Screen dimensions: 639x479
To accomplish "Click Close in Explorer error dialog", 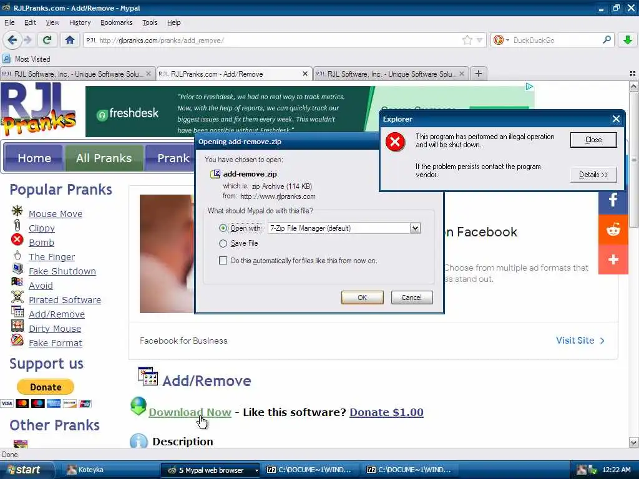I will tap(593, 140).
